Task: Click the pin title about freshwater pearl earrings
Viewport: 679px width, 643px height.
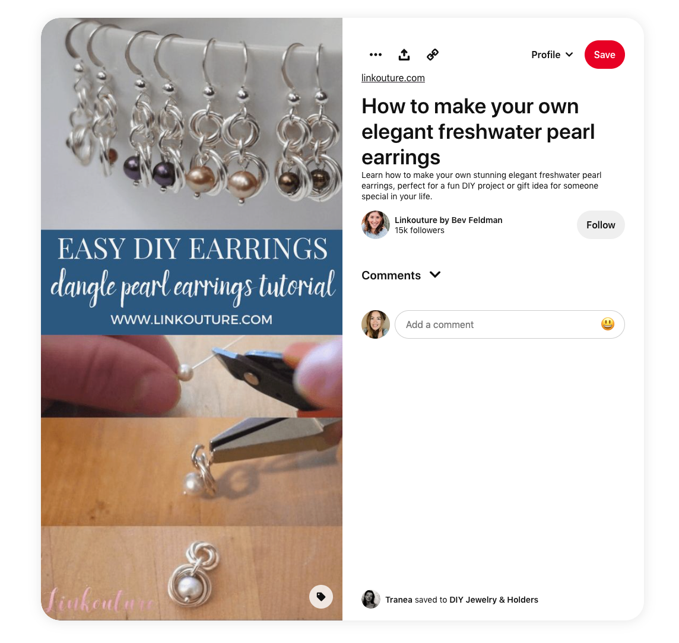Action: 478,132
